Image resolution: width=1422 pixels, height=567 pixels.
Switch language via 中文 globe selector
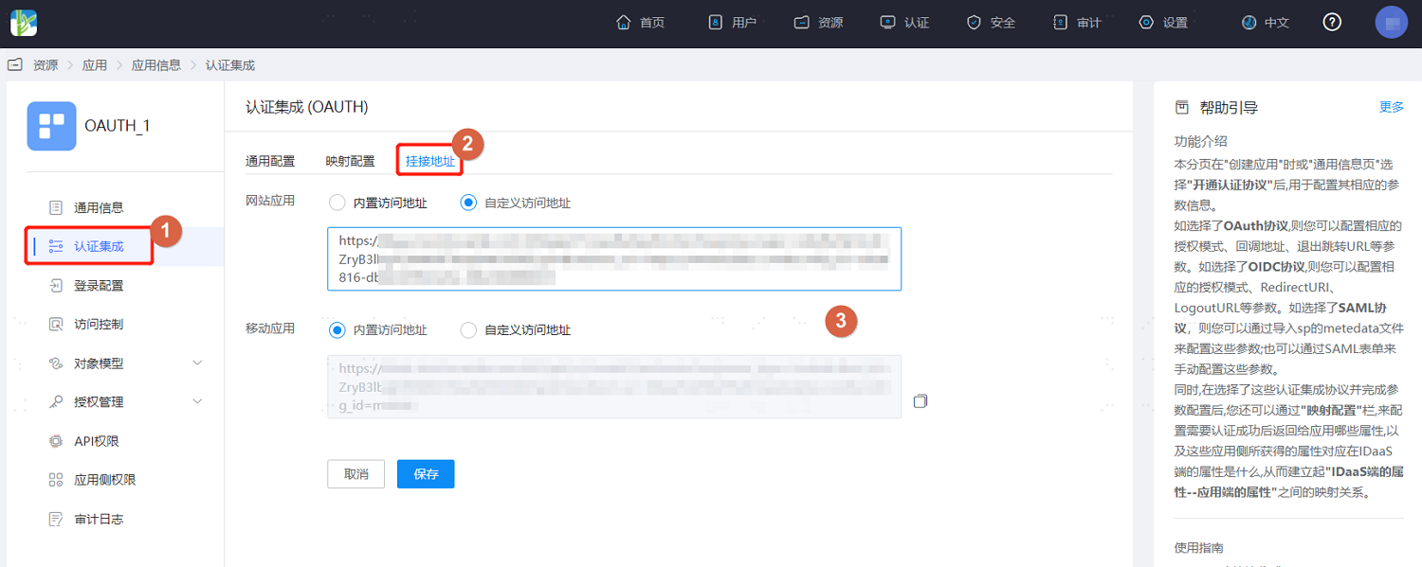(x=1266, y=23)
